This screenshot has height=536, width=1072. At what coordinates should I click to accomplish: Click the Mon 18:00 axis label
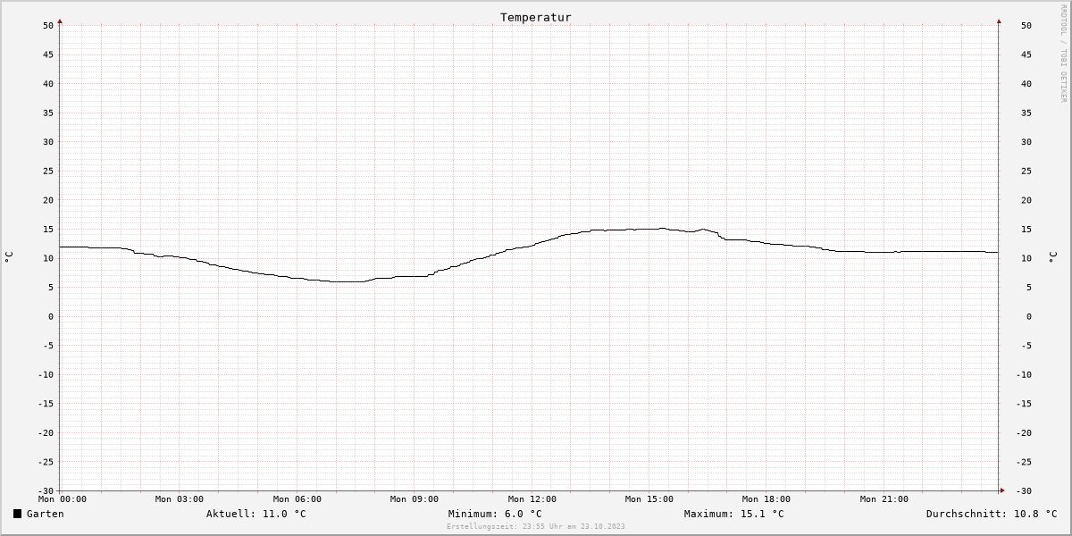[x=766, y=499]
